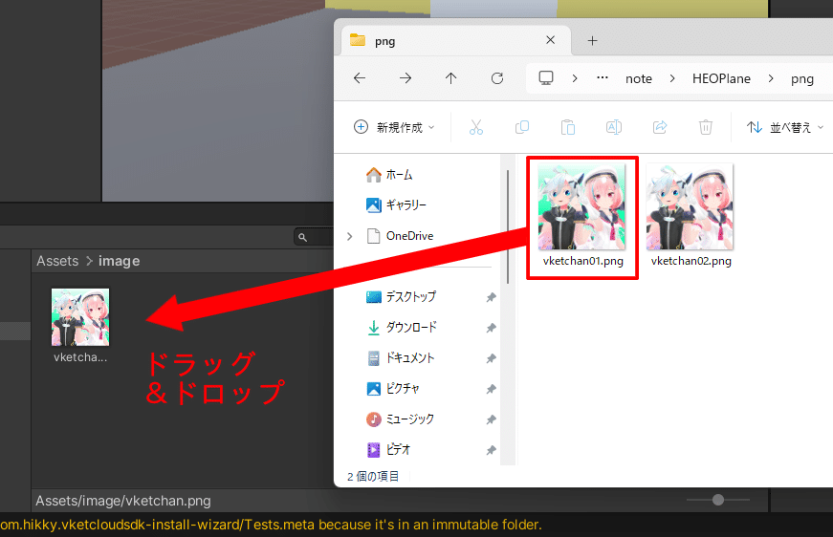Image resolution: width=833 pixels, height=537 pixels.
Task: Open ミュージック quick access folder
Action: pos(401,419)
